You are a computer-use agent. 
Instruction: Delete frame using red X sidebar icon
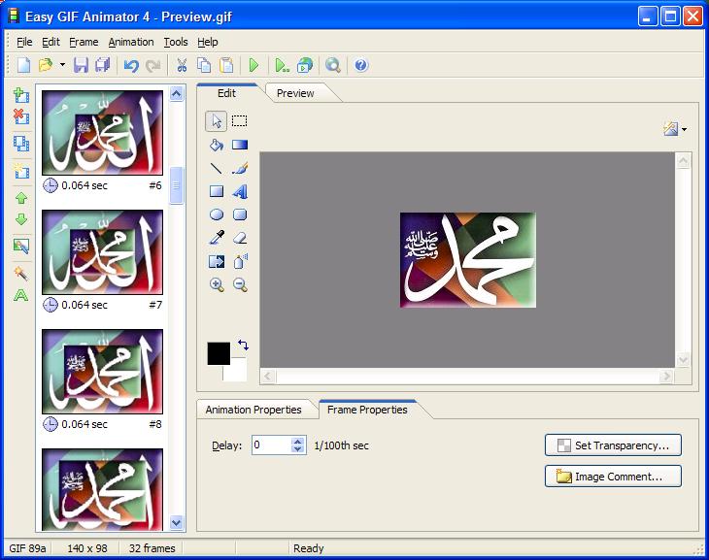click(x=20, y=117)
